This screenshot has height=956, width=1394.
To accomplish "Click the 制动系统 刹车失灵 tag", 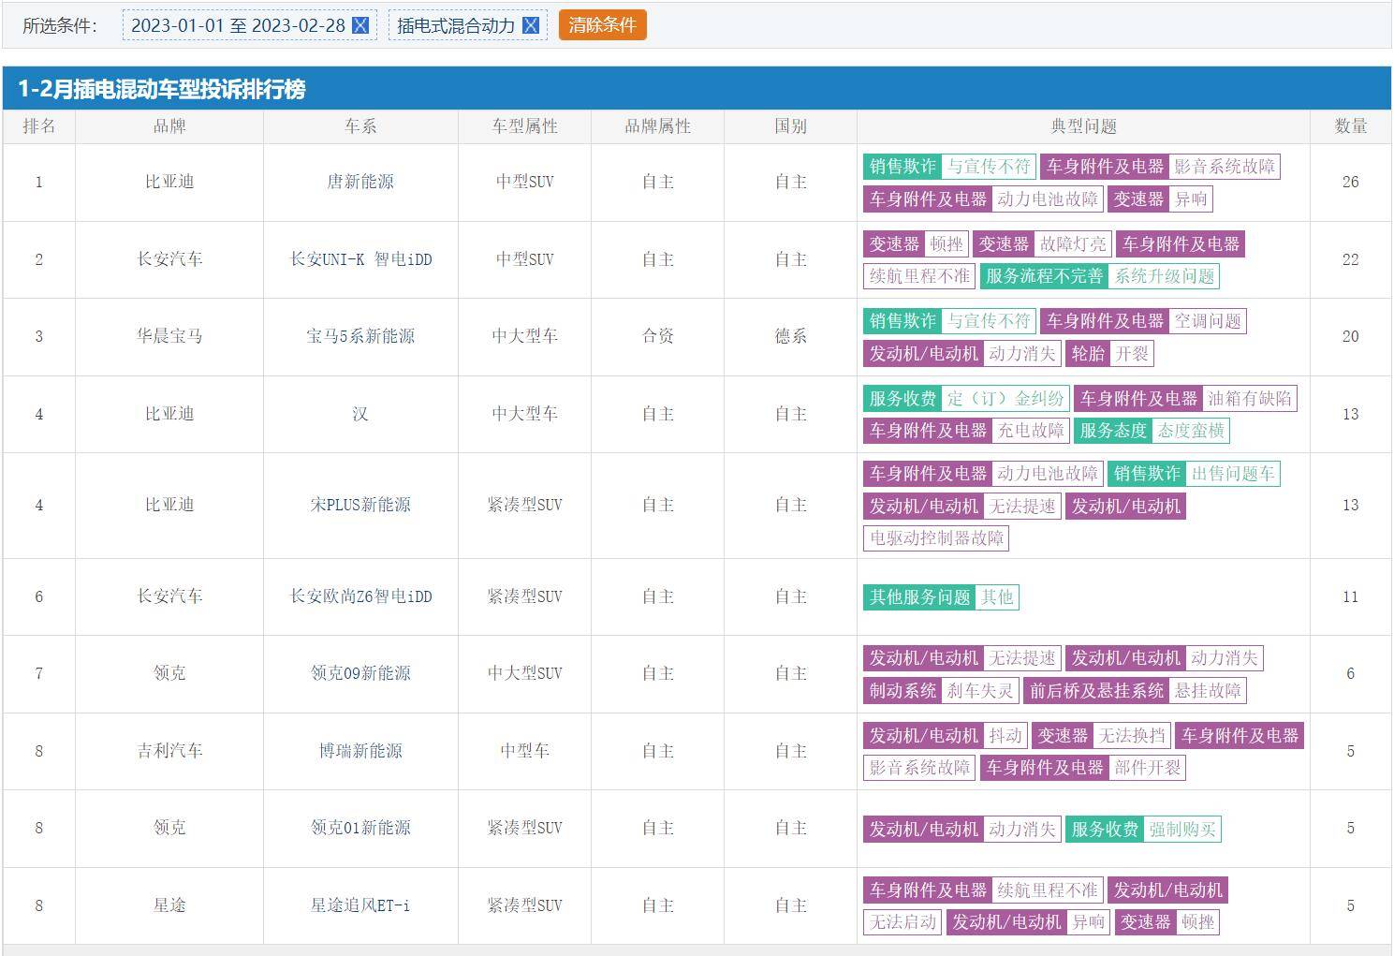I will click(941, 691).
